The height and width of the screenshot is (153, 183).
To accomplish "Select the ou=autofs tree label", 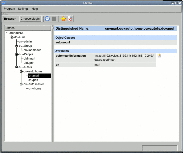I will (25, 67).
